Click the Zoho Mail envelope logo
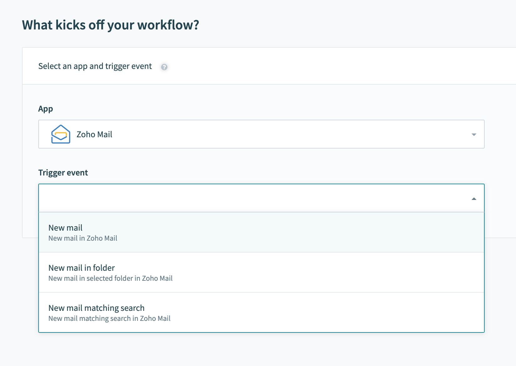Screen dimensions: 516x366 tap(61, 134)
